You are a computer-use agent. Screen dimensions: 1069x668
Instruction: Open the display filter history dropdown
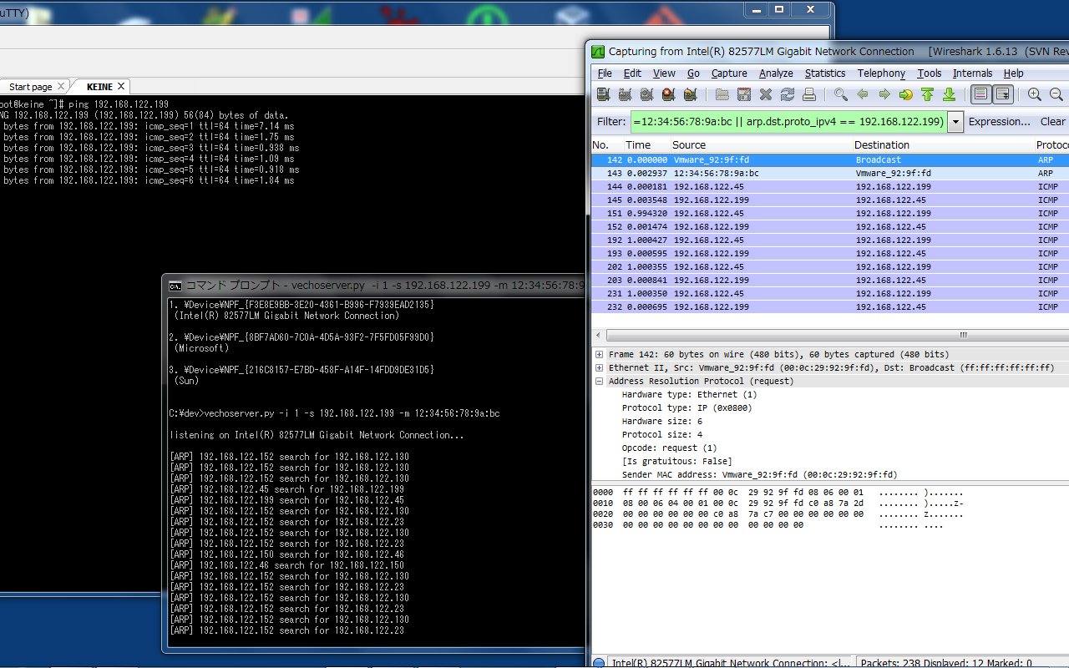(x=955, y=122)
